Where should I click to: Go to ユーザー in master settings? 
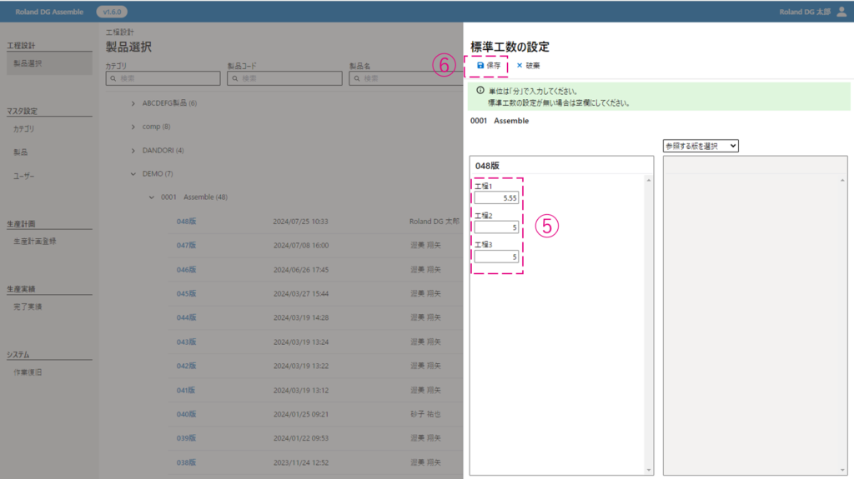click(x=24, y=176)
